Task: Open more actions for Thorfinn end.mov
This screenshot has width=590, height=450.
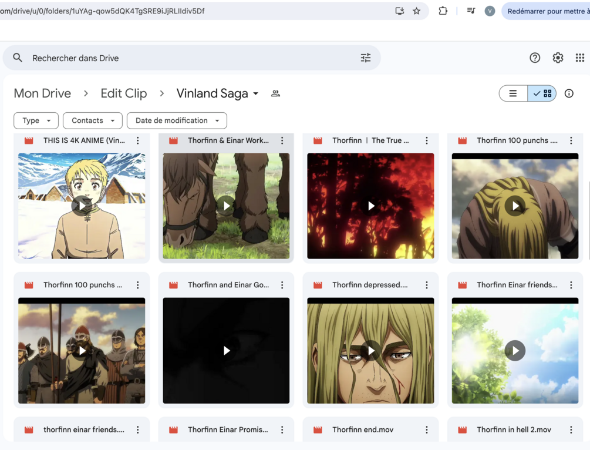Action: click(x=427, y=429)
